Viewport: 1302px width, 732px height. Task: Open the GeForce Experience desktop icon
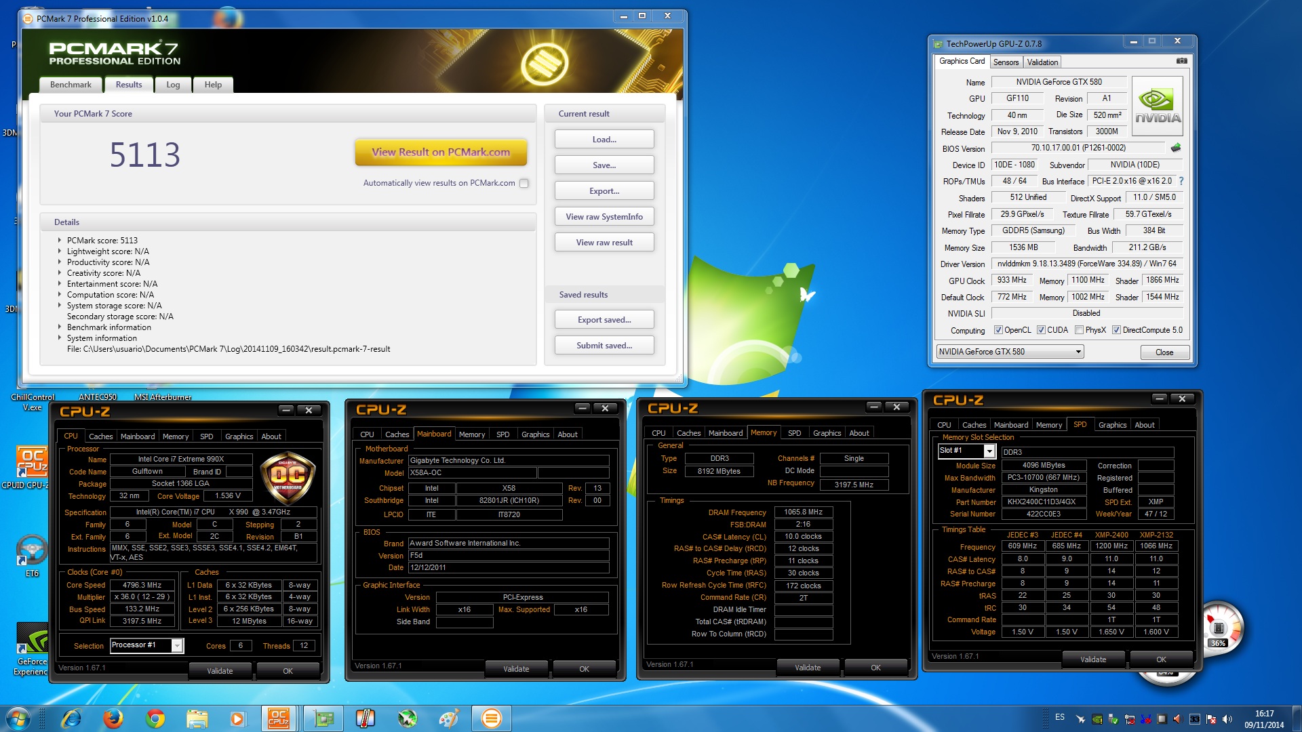point(32,649)
